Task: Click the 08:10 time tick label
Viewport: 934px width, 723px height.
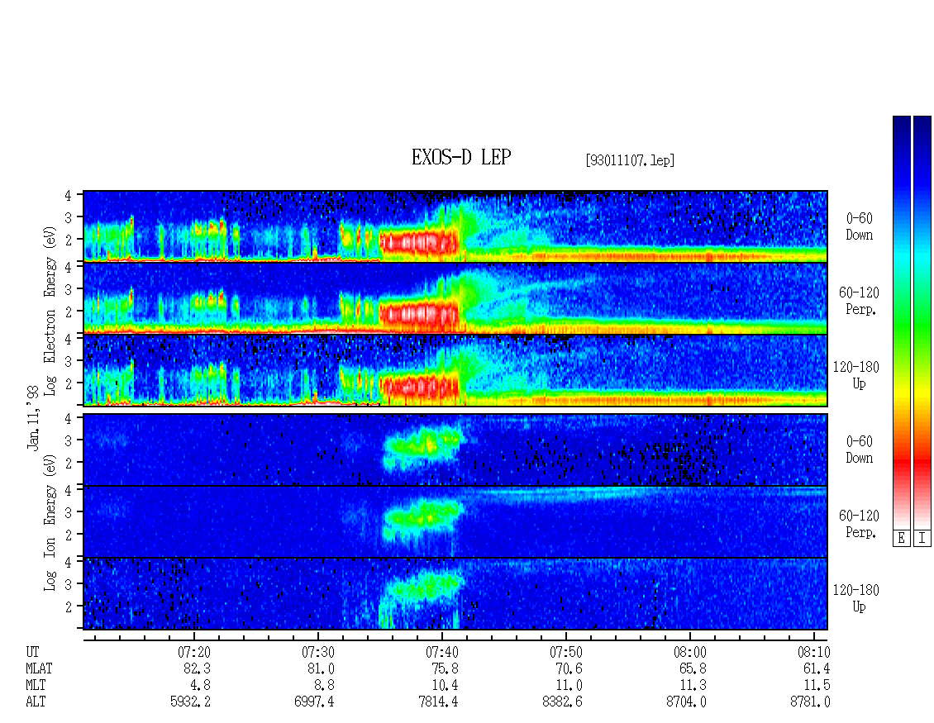Action: (x=813, y=652)
